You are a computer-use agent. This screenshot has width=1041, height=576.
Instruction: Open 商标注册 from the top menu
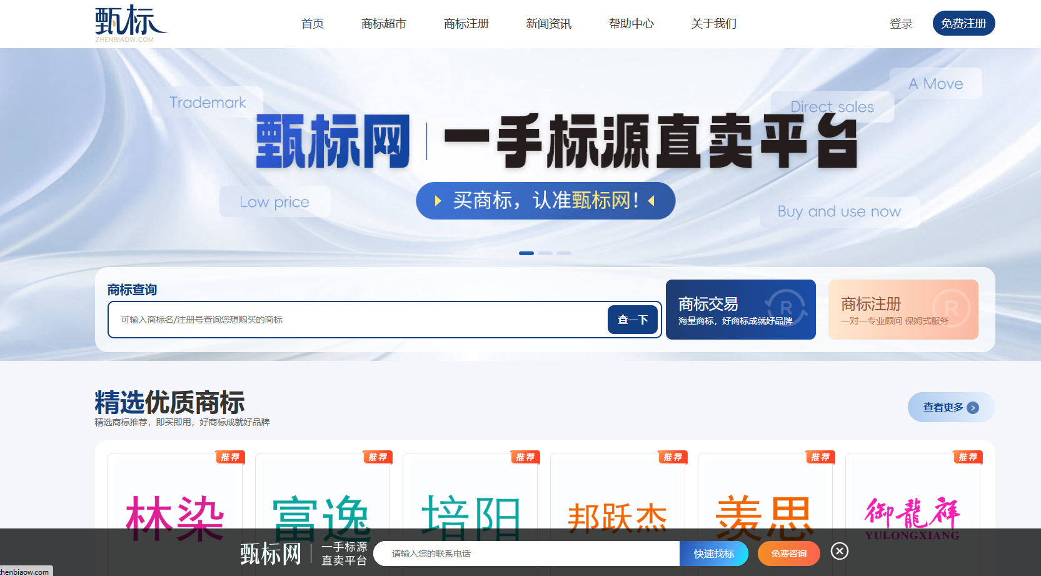coord(466,24)
